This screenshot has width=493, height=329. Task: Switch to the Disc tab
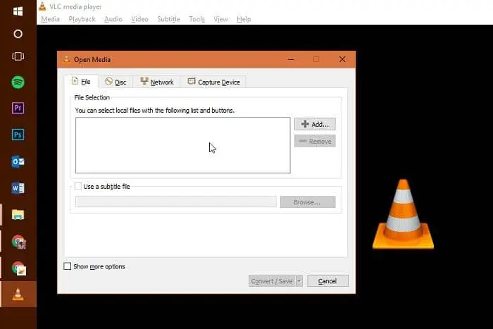coord(115,82)
